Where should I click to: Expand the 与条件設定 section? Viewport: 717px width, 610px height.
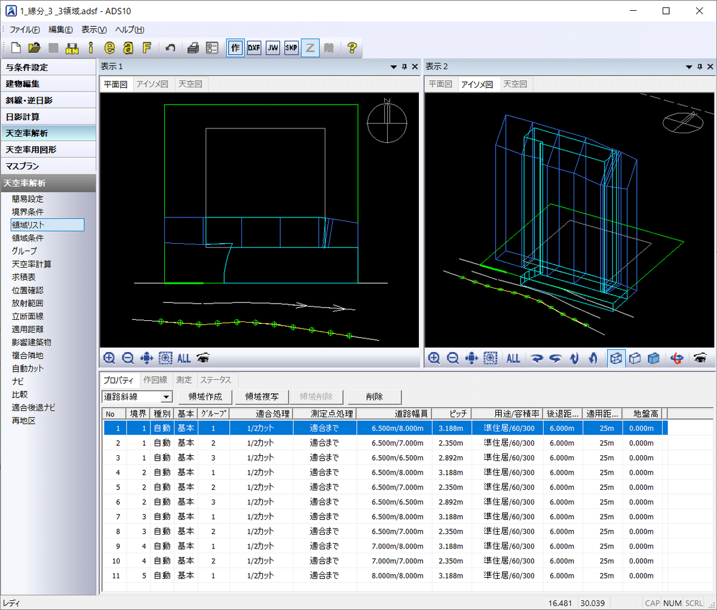(x=48, y=68)
